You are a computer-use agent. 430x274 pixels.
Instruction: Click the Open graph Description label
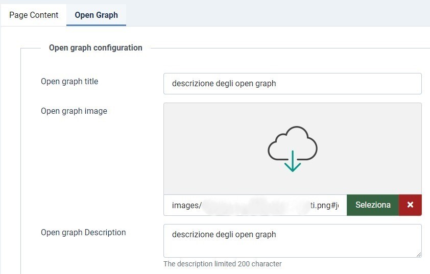83,232
